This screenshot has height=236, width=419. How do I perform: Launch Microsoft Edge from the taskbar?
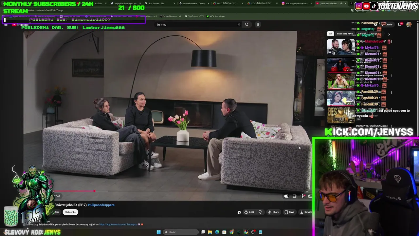[217, 232]
